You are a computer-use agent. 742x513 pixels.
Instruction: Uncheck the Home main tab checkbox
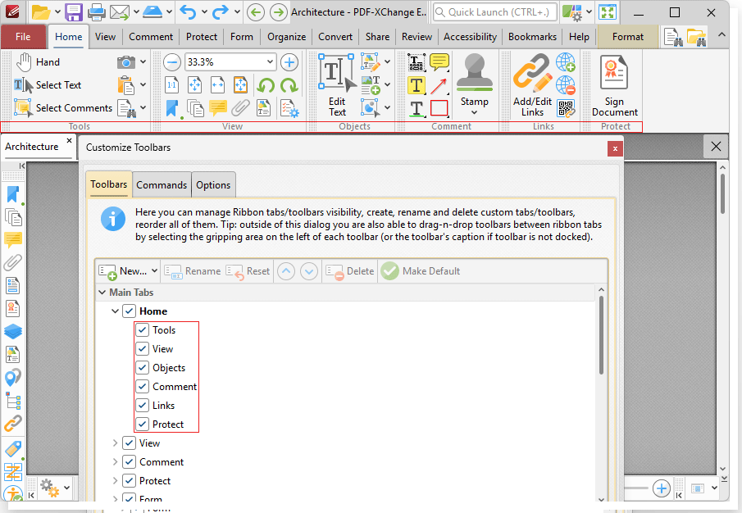(130, 311)
